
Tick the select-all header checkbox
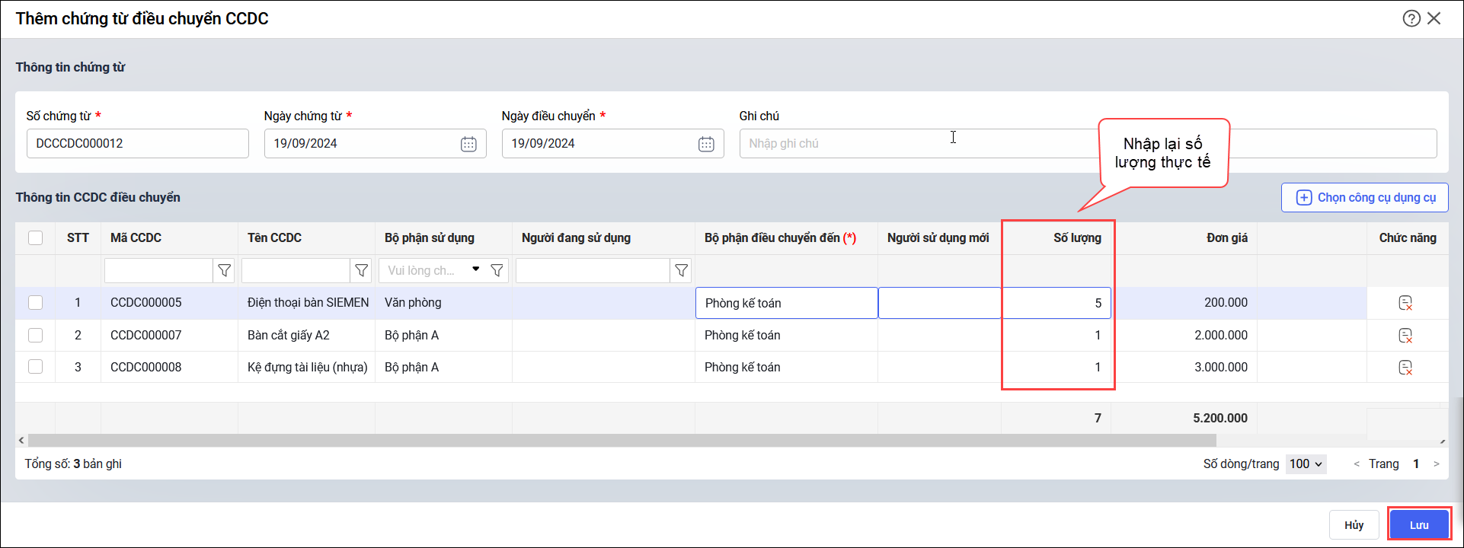[36, 237]
